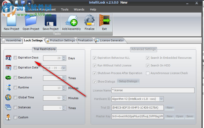Click the Master Key text field
This screenshot has width=204, height=128.
(138, 116)
